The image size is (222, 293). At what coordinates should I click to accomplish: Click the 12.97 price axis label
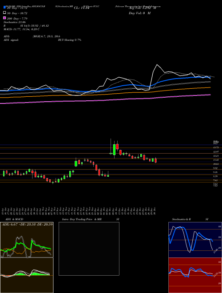pos(217,151)
